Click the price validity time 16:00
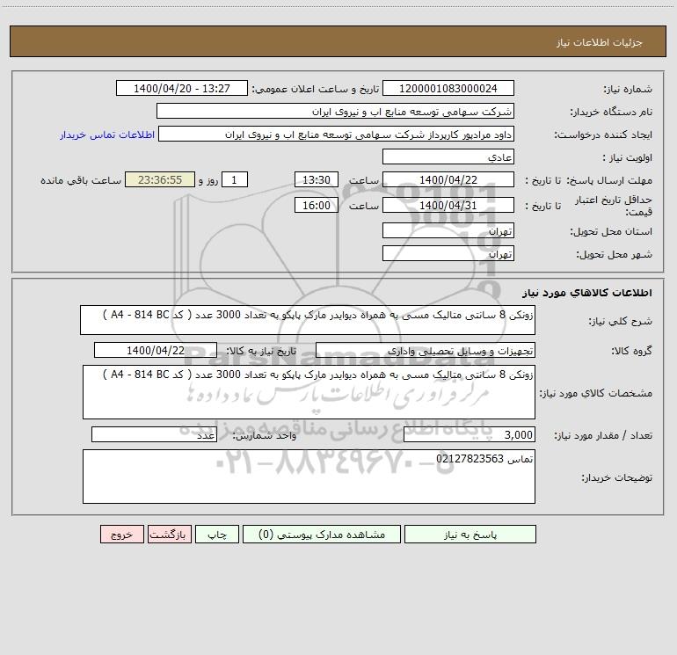Screen dimensions: 677x655 pos(316,205)
